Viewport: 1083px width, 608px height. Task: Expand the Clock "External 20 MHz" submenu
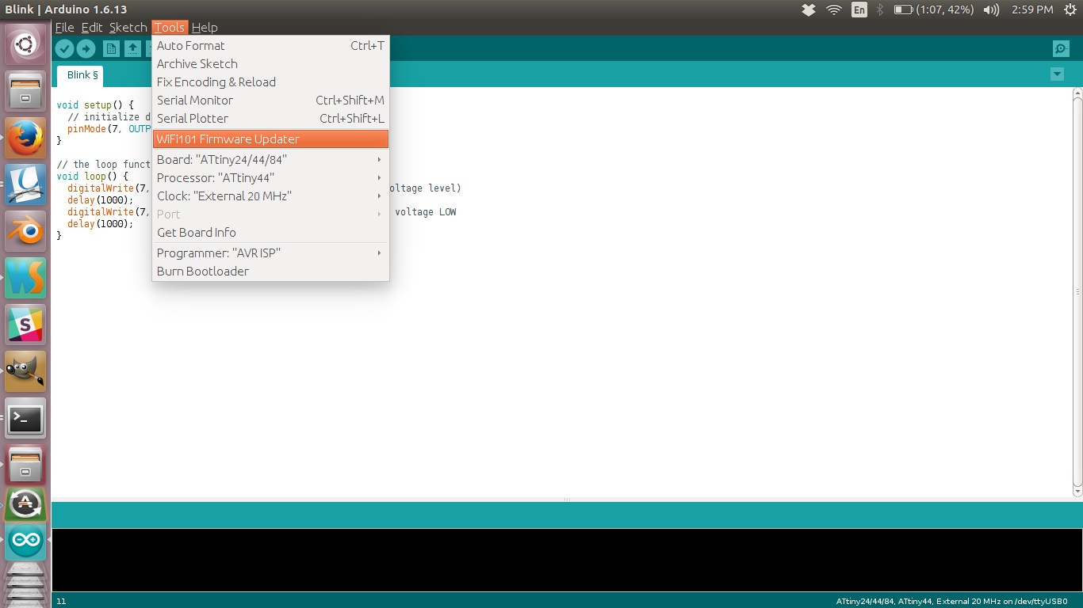[x=270, y=196]
